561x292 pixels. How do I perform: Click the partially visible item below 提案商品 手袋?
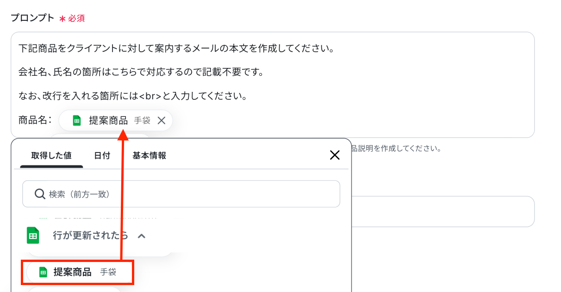pyautogui.click(x=74, y=289)
